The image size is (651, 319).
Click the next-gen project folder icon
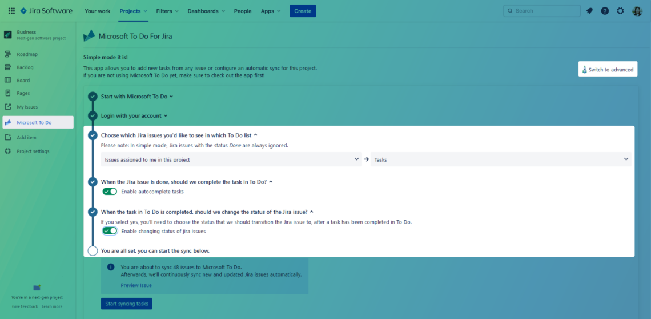[37, 288]
